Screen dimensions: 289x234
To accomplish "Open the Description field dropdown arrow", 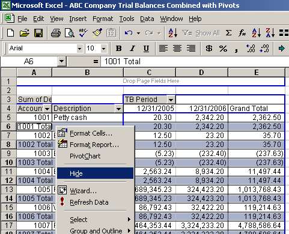I will pos(118,109).
